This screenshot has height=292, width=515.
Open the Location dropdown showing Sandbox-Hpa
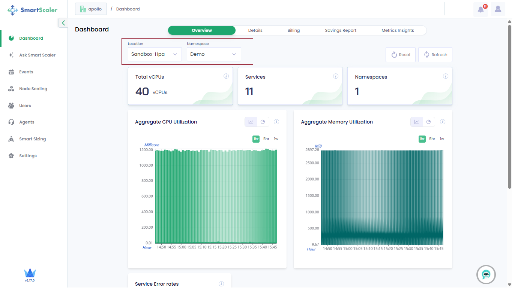click(155, 54)
